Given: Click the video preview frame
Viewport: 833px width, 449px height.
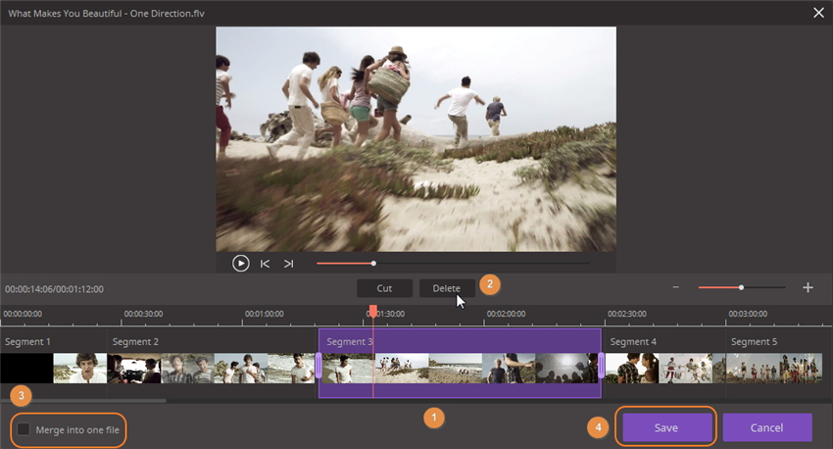Looking at the screenshot, I should click(x=416, y=139).
